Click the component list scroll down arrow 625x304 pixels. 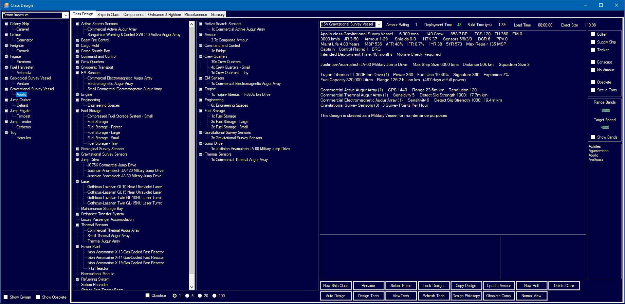click(x=191, y=287)
